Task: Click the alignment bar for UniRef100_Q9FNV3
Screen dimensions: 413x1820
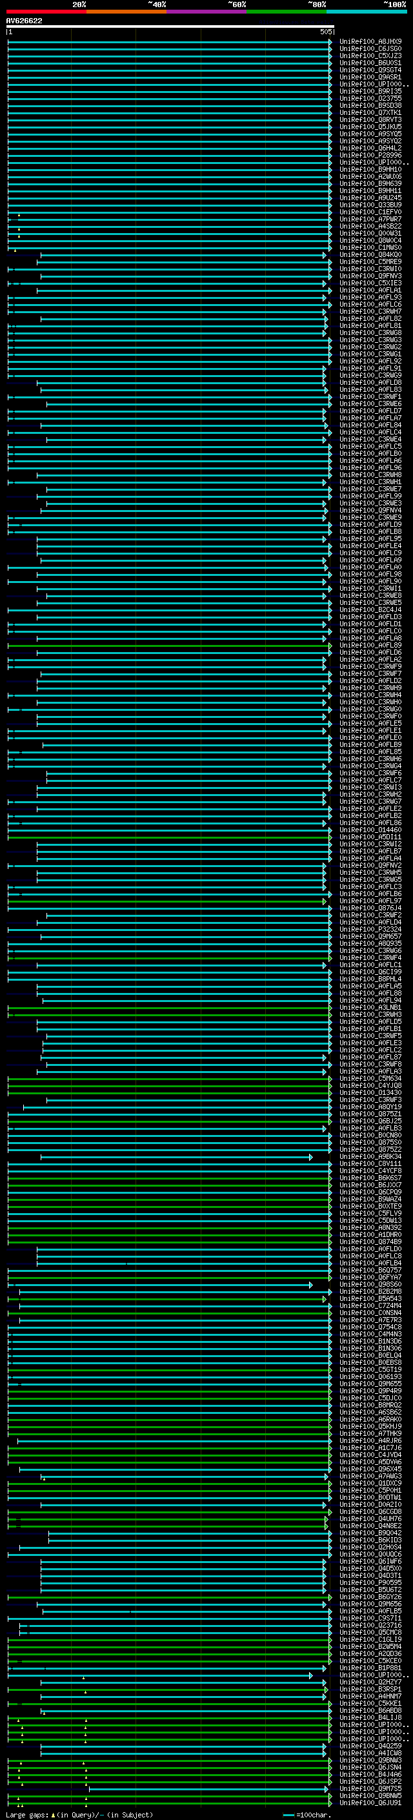Action: point(183,276)
